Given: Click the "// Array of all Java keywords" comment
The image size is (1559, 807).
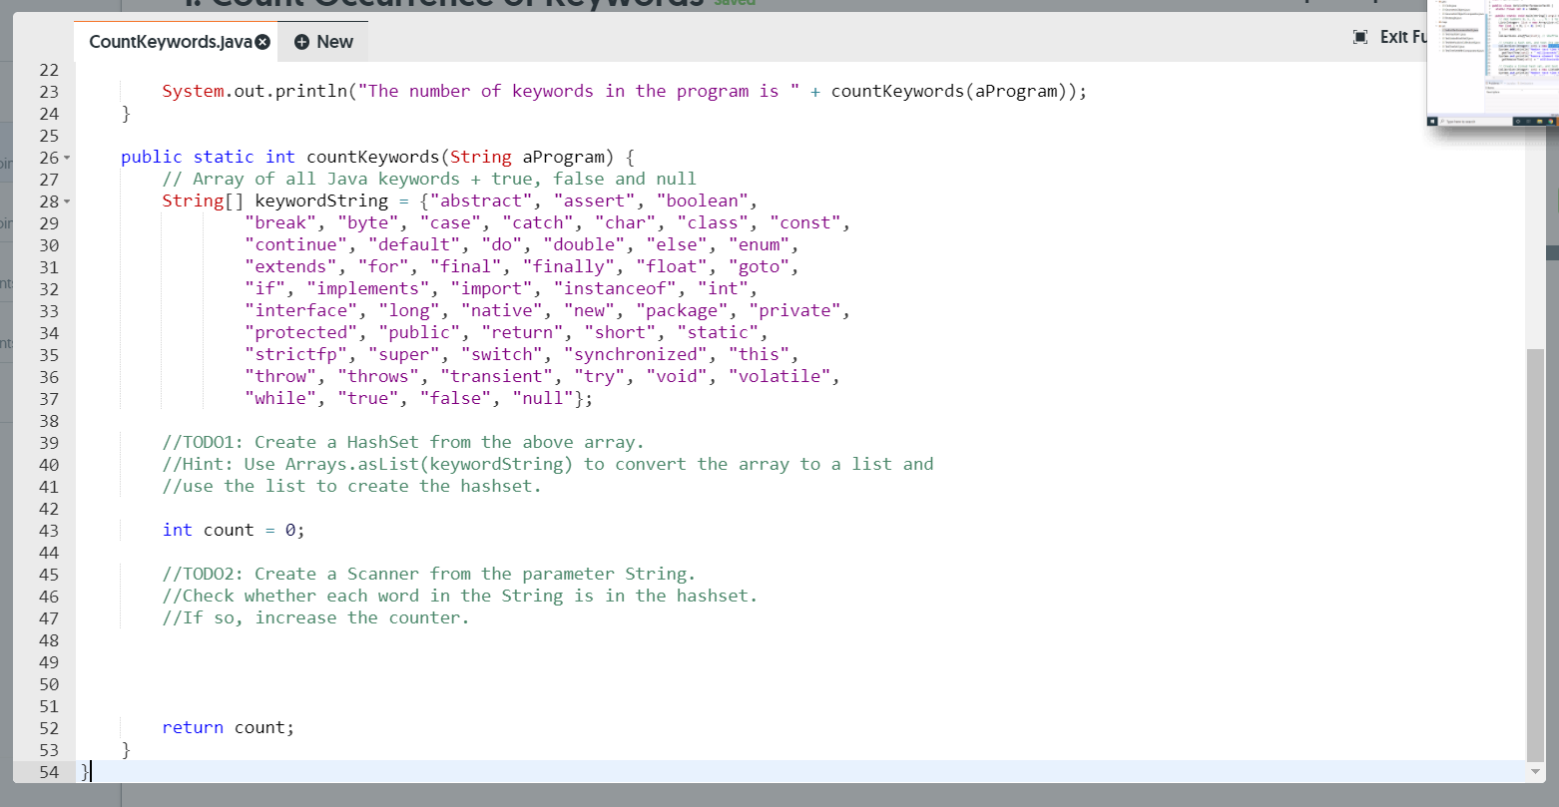Looking at the screenshot, I should pyautogui.click(x=429, y=180).
